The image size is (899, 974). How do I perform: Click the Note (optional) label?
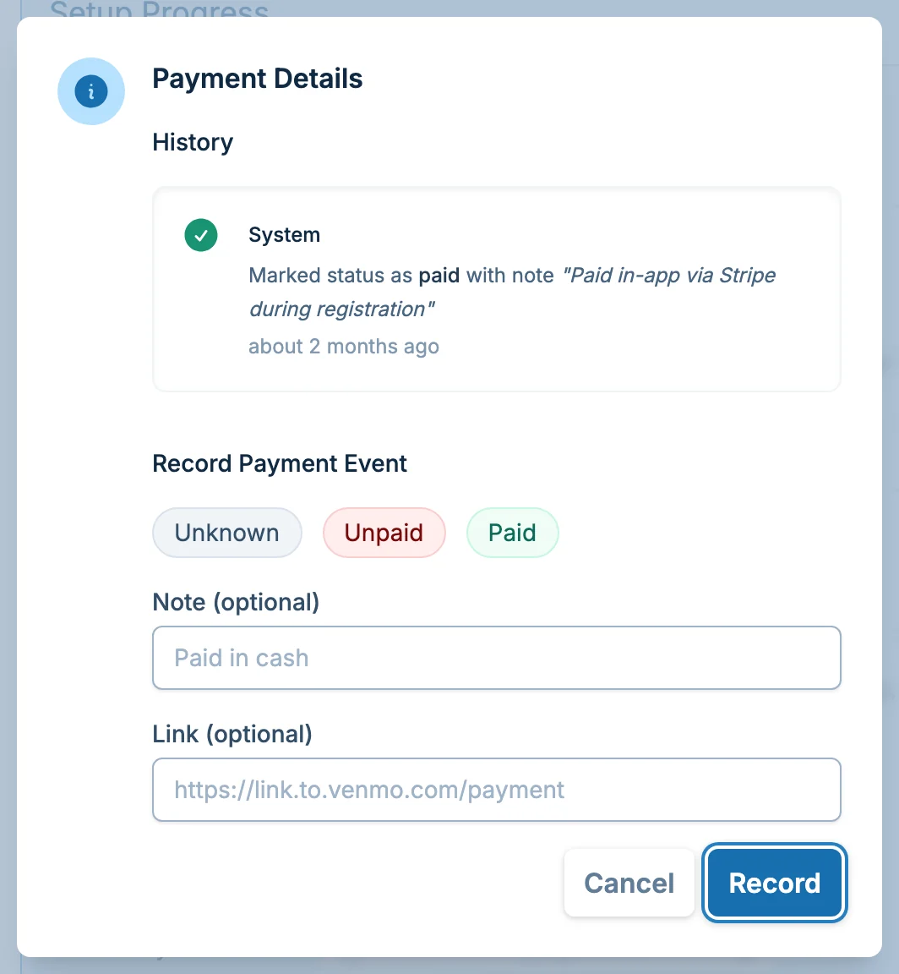coord(236,602)
